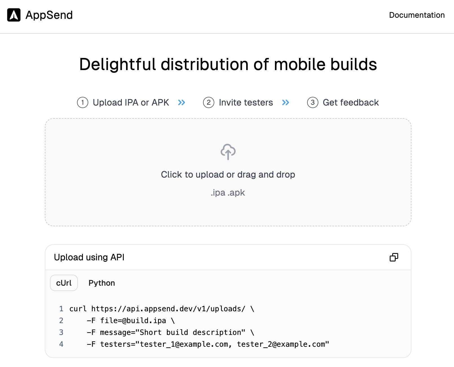Click the AppSend brand name
This screenshot has height=367, width=454.
pos(49,15)
